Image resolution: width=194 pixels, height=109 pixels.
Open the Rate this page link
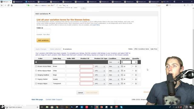point(37,100)
